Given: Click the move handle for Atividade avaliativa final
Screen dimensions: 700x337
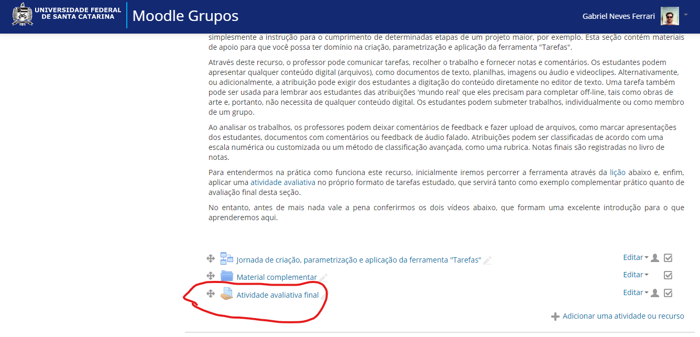Looking at the screenshot, I should [x=211, y=293].
